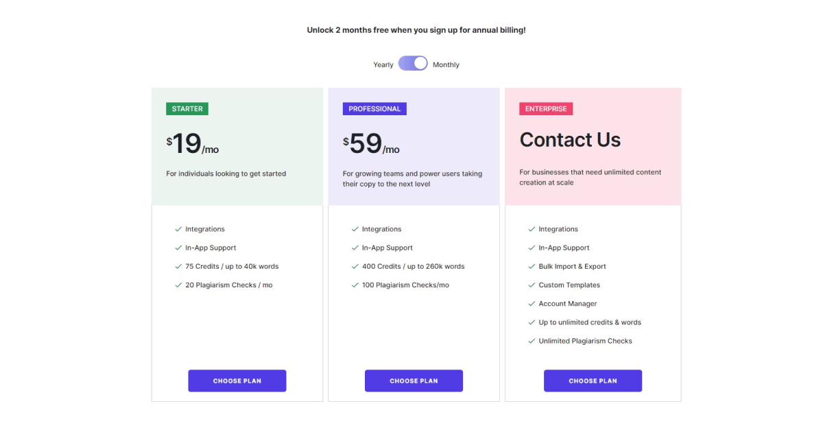
Task: Select the Monthly billing label
Action: [446, 65]
